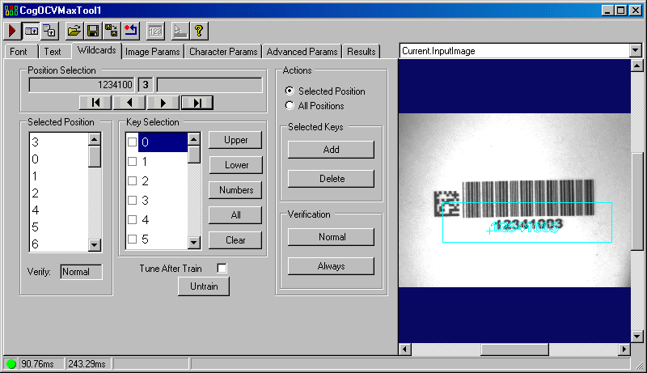Click the Upper key selection button
The width and height of the screenshot is (647, 373).
(235, 140)
